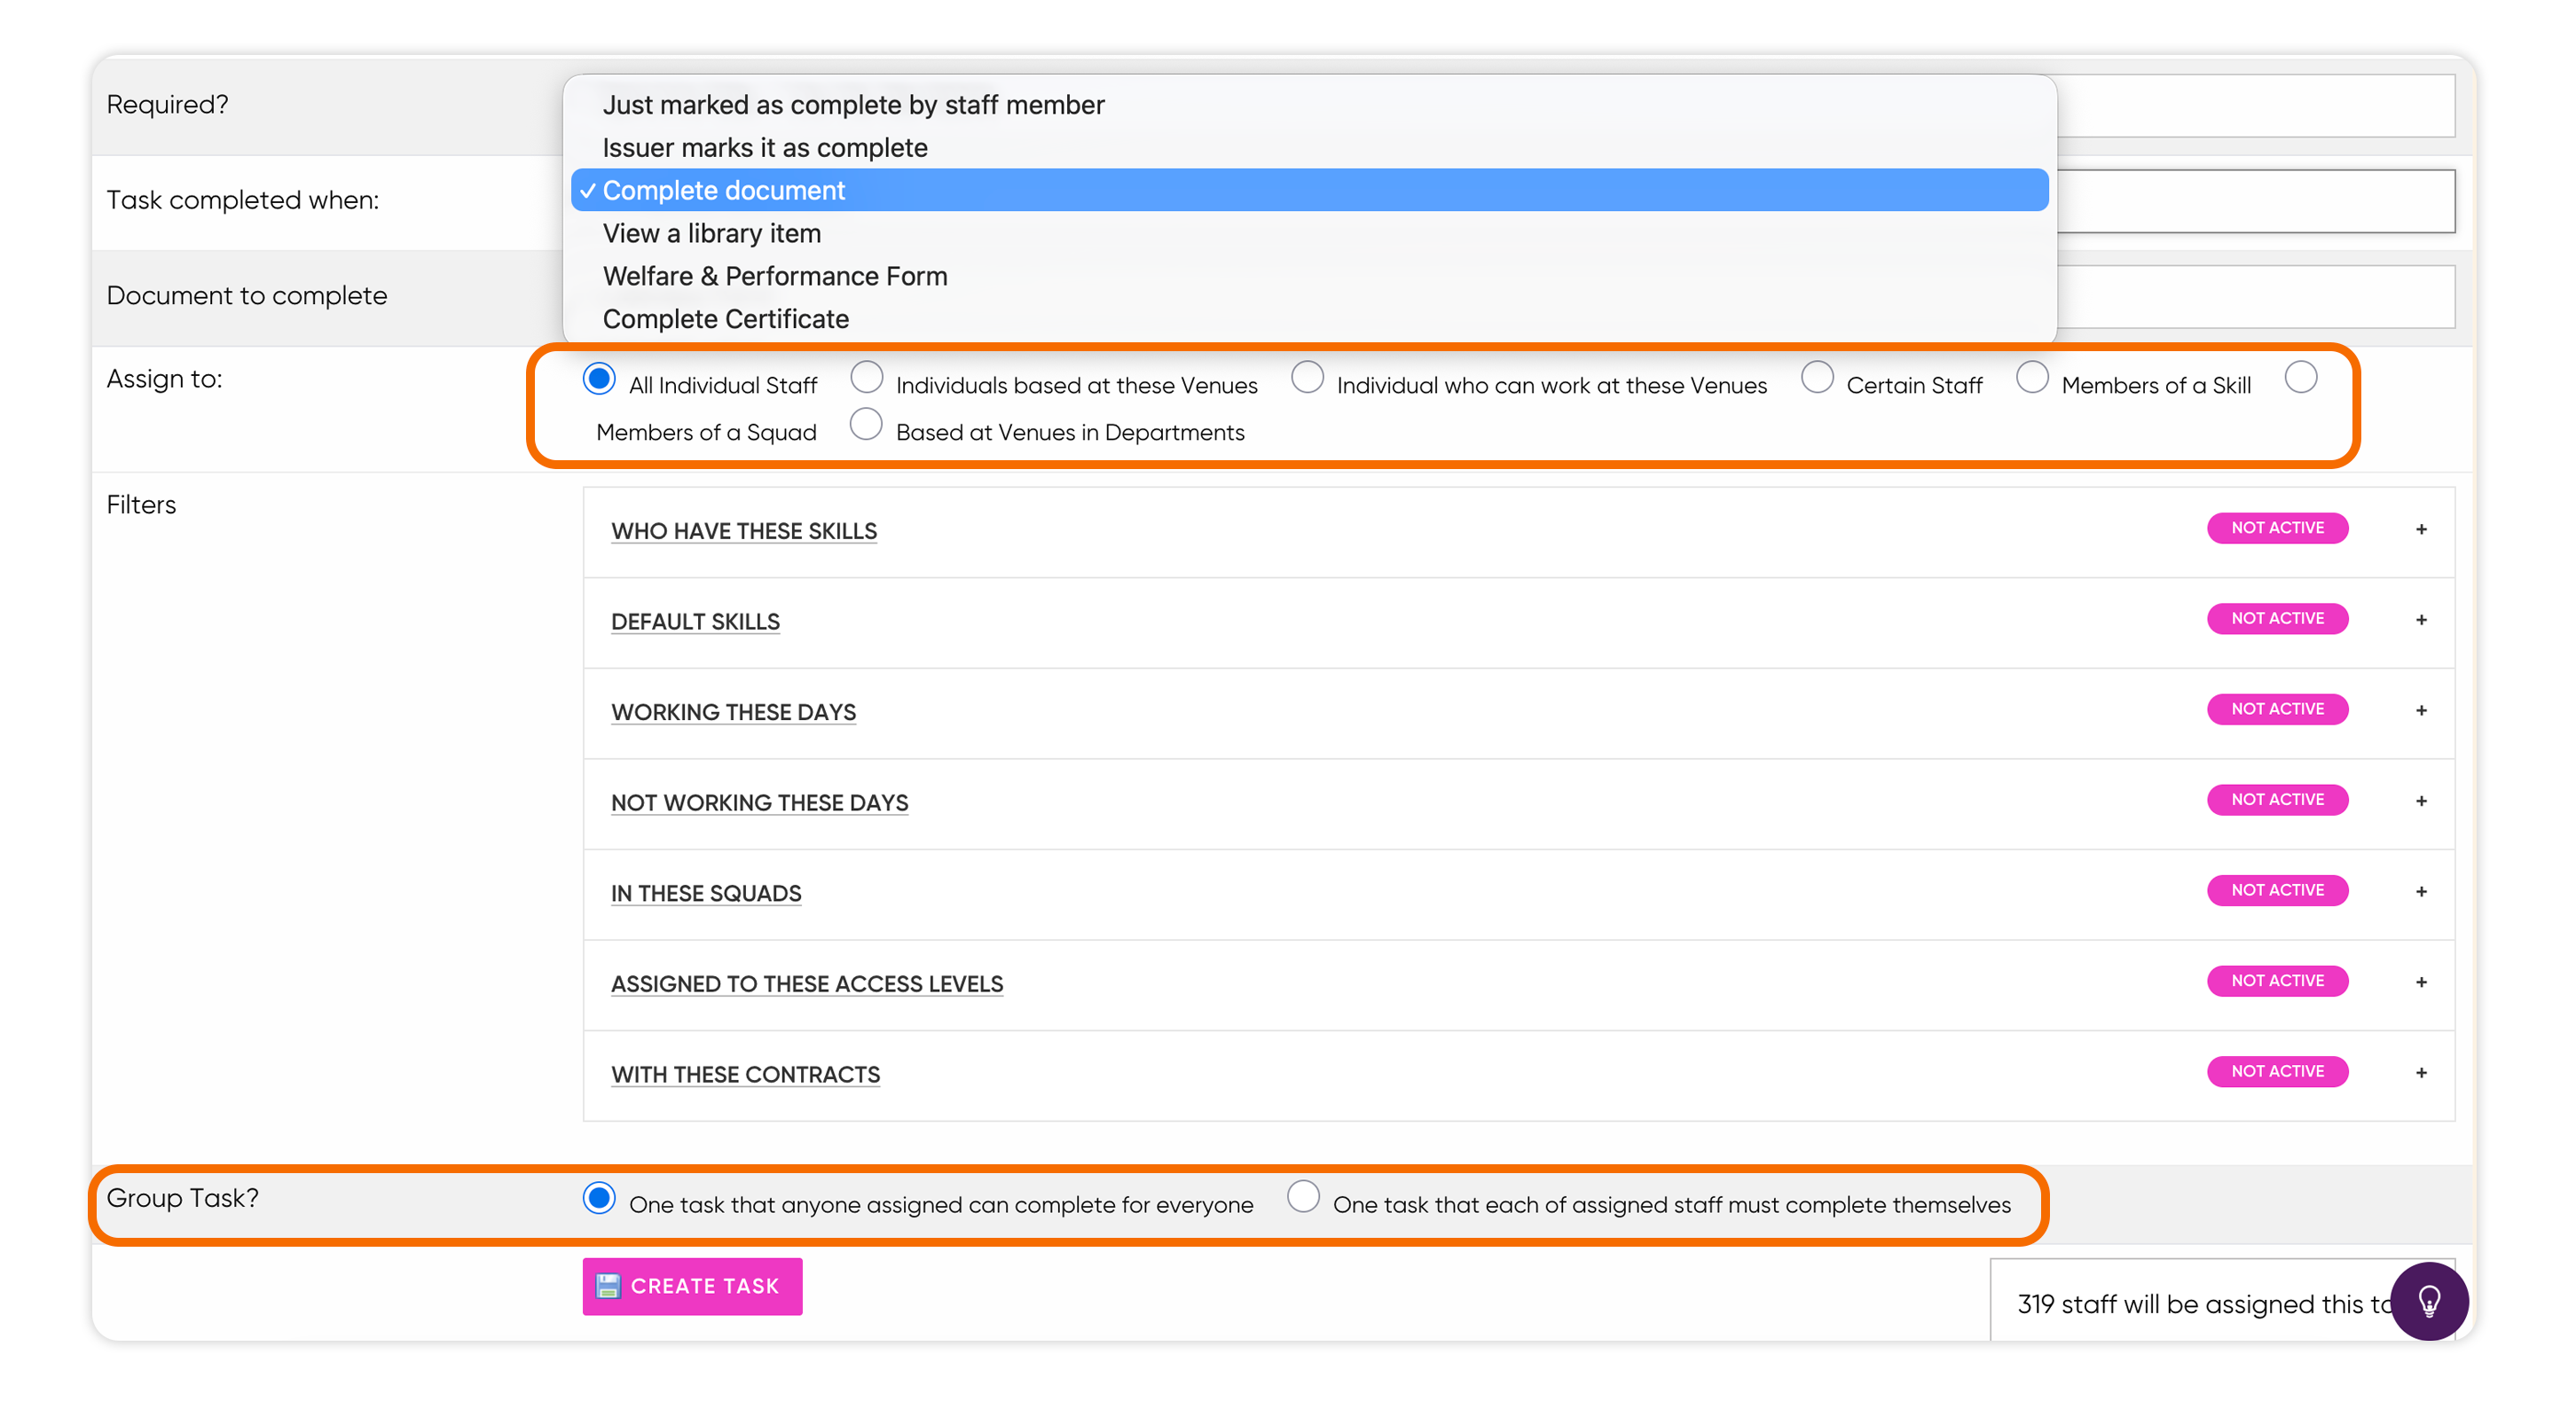Expand Assigned To These Access Levels plus

[2421, 982]
